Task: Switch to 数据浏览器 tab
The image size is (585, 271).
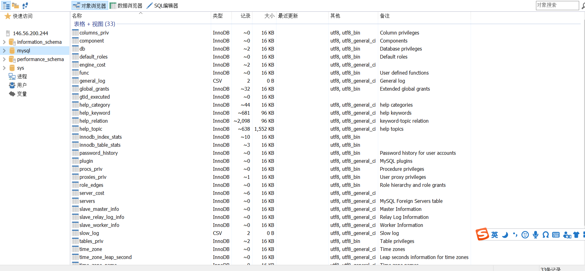Action: 126,6
